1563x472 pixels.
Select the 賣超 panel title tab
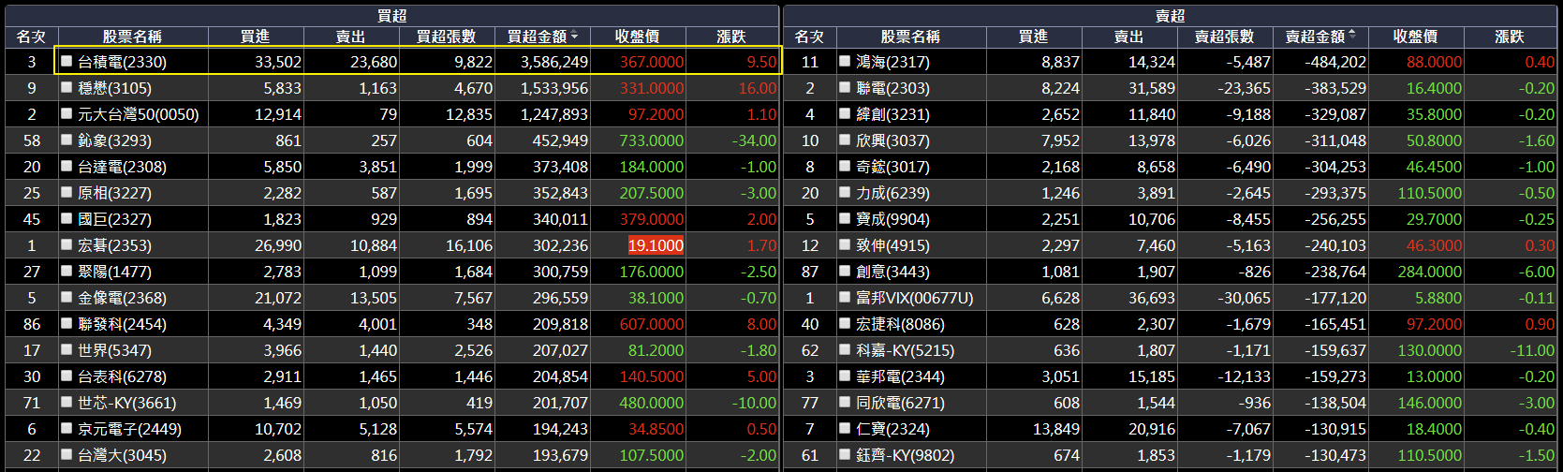[x=1170, y=15]
